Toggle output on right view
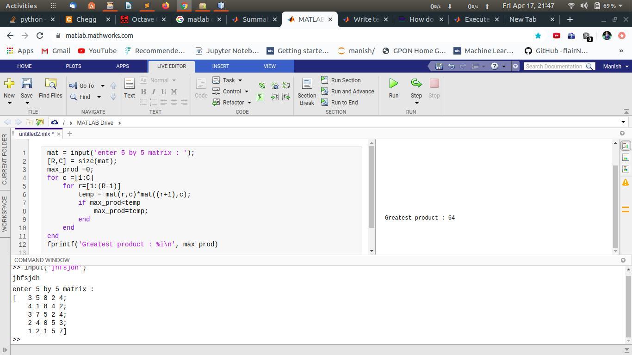This screenshot has width=632, height=355. (626, 146)
